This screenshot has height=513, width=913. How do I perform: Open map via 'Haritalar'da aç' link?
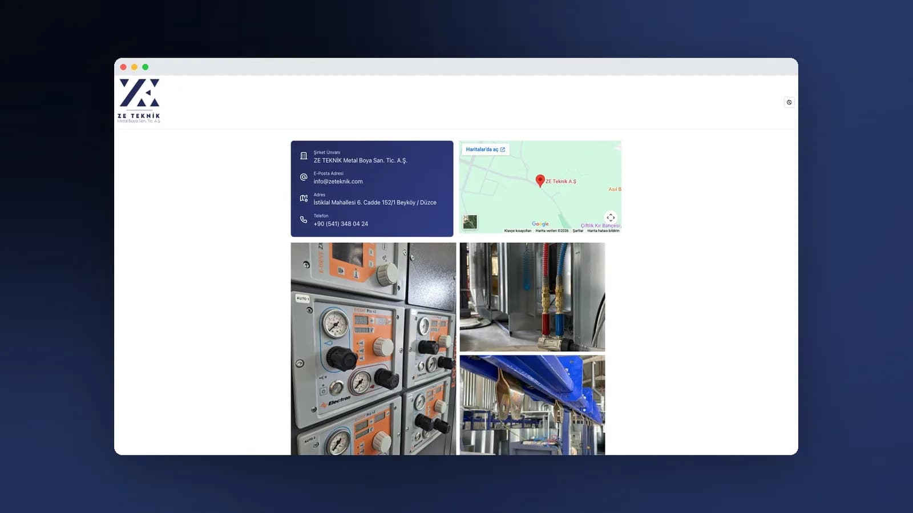(x=486, y=150)
